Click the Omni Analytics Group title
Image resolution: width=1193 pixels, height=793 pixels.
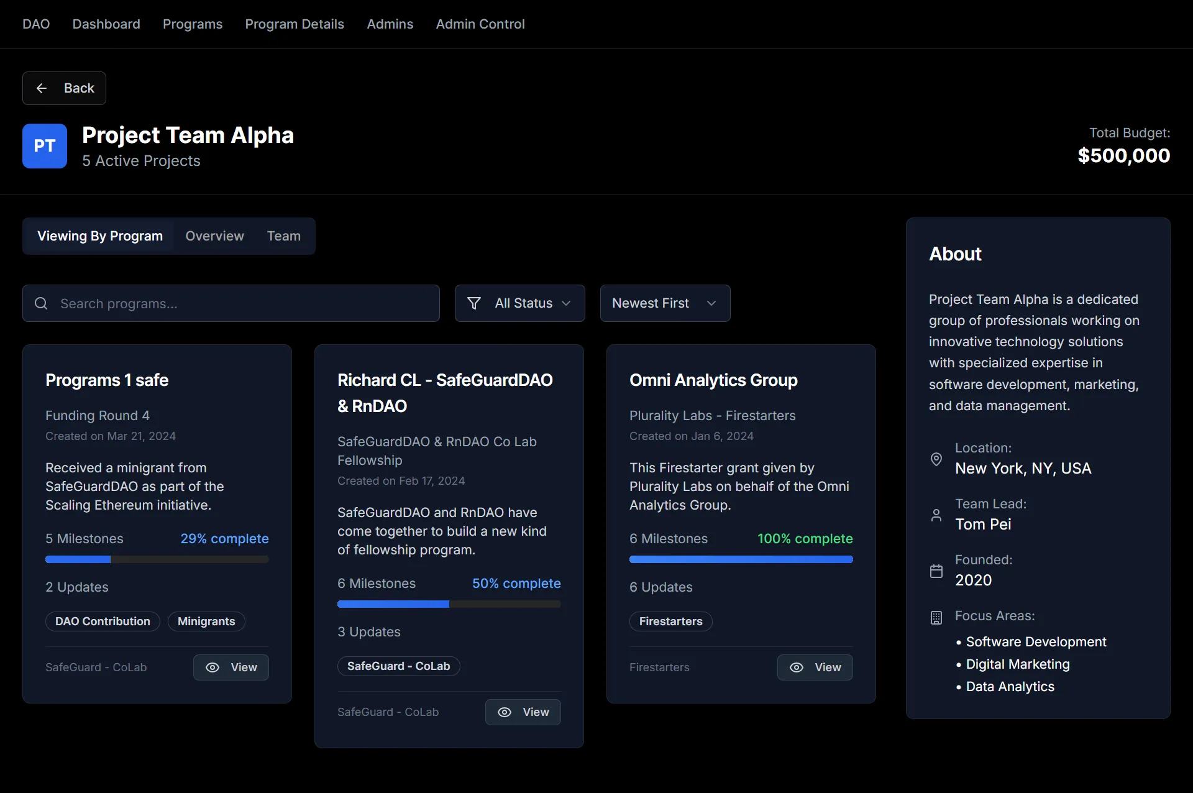point(713,380)
